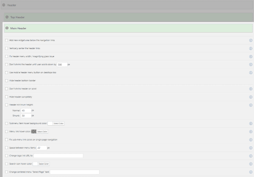Show info for 'Change centered menu Select Page text'
Viewport: 254px width, 177px height.
click(251, 172)
